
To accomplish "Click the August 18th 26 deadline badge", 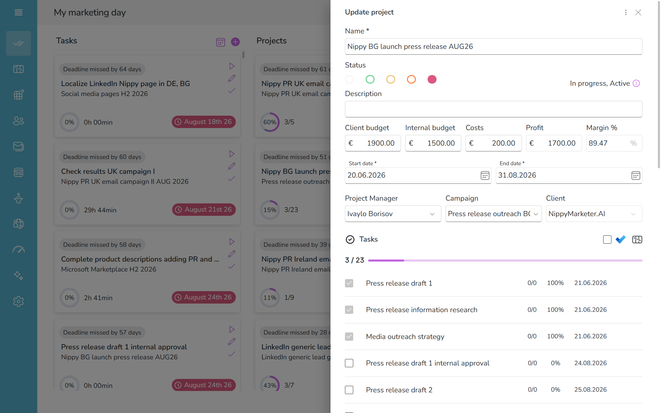I will click(x=204, y=122).
